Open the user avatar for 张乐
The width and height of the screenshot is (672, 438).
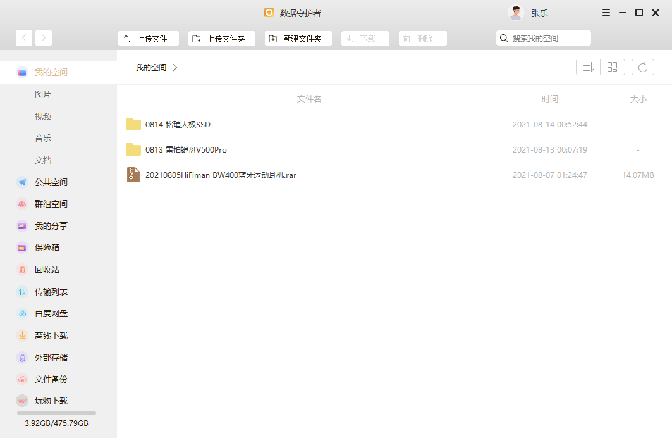tap(516, 13)
